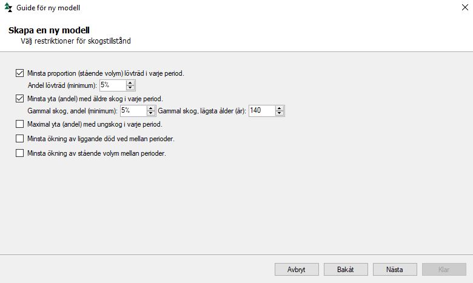Decrease Gammal skog lägsta ålder value

[279, 114]
